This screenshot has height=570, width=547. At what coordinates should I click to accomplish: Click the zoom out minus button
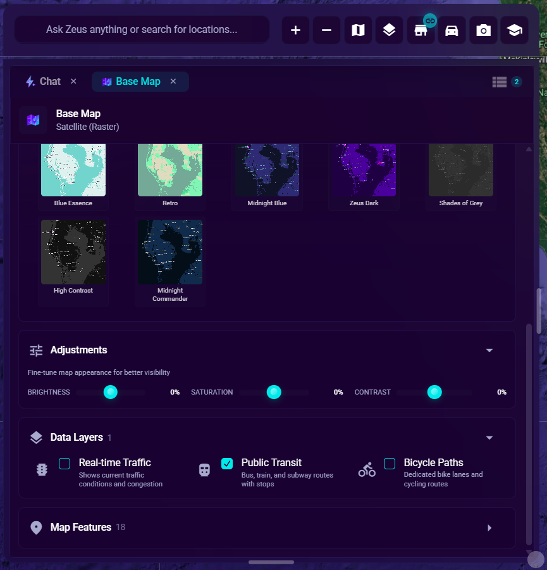327,30
